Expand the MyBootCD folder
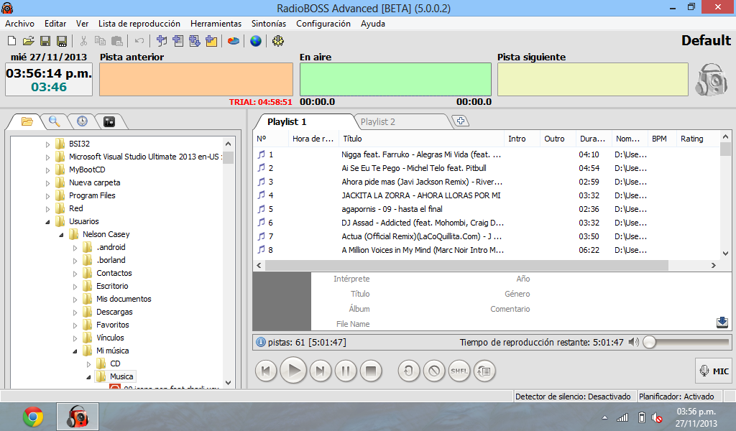The image size is (736, 431). pos(47,170)
